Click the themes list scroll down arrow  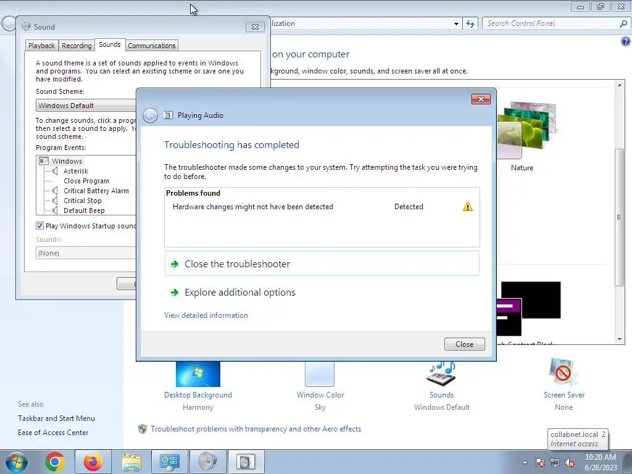[x=620, y=339]
